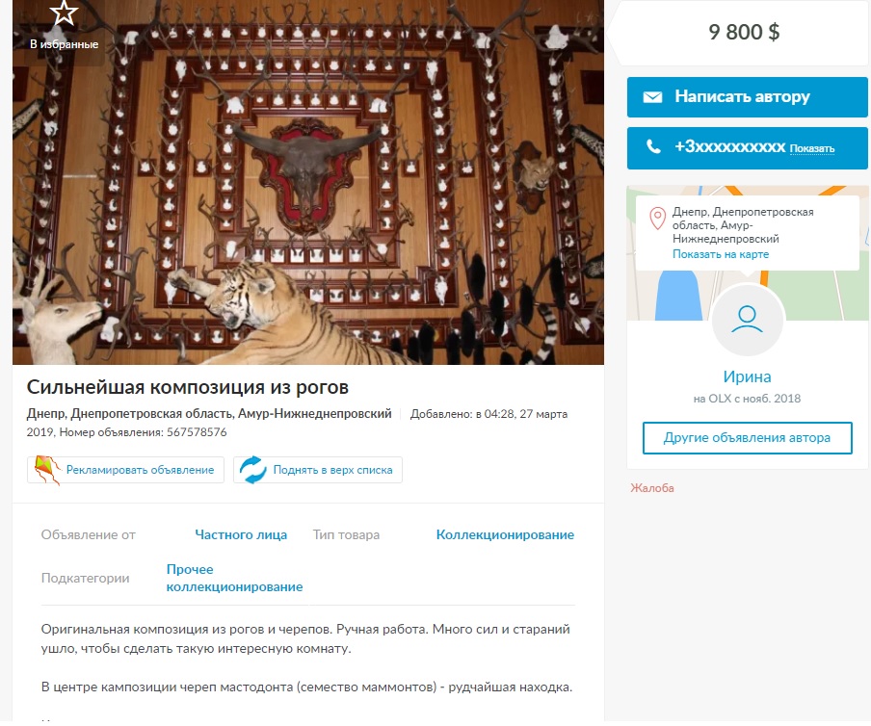Click the map location pin icon
Viewport: 871px width, 726px height.
tap(658, 219)
